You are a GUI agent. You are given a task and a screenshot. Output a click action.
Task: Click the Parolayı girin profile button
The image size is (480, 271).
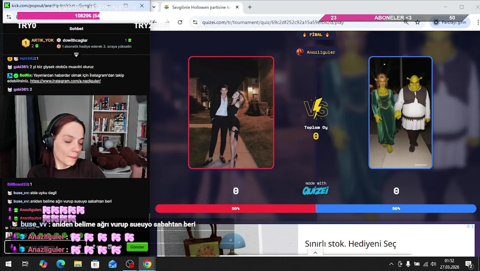tap(450, 22)
